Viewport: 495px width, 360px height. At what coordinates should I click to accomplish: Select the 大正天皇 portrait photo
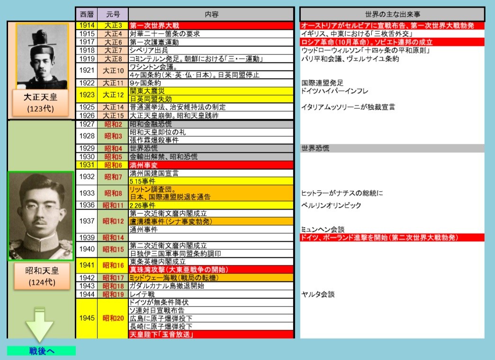pos(42,56)
